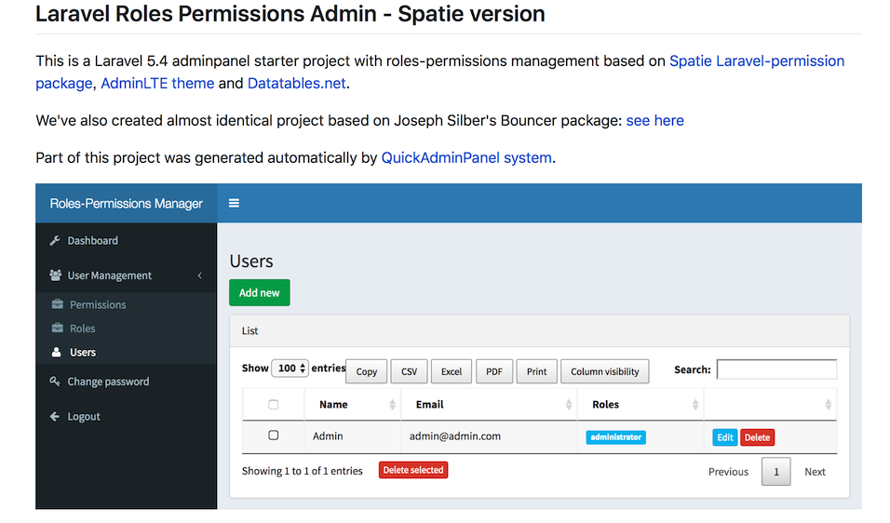890x523 pixels.
Task: Click the green Add new button
Action: (x=260, y=293)
